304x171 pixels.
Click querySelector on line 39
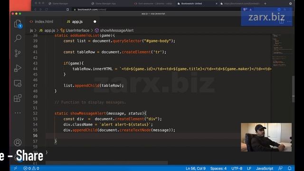(127, 41)
